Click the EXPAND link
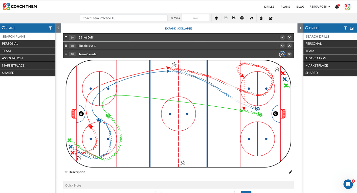 coord(171,29)
